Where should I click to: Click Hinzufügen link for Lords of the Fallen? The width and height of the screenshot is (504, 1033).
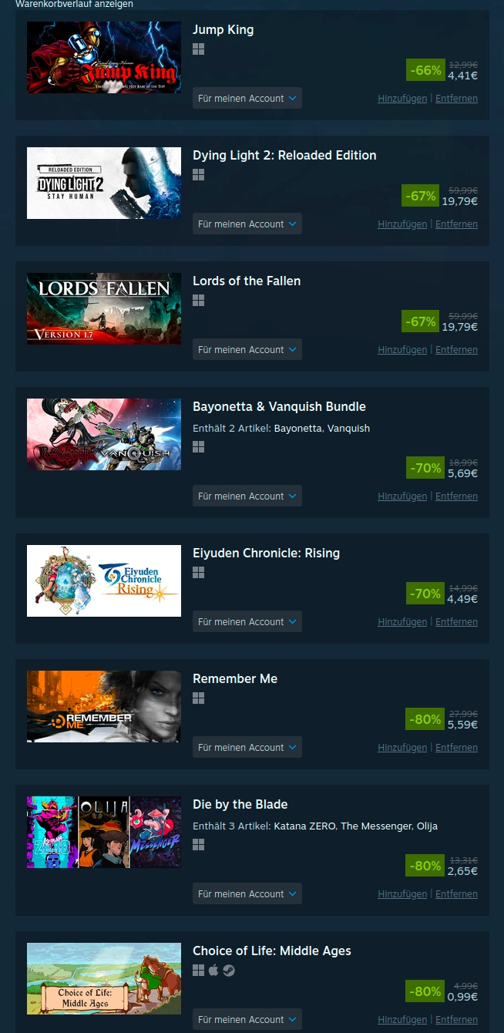[402, 350]
